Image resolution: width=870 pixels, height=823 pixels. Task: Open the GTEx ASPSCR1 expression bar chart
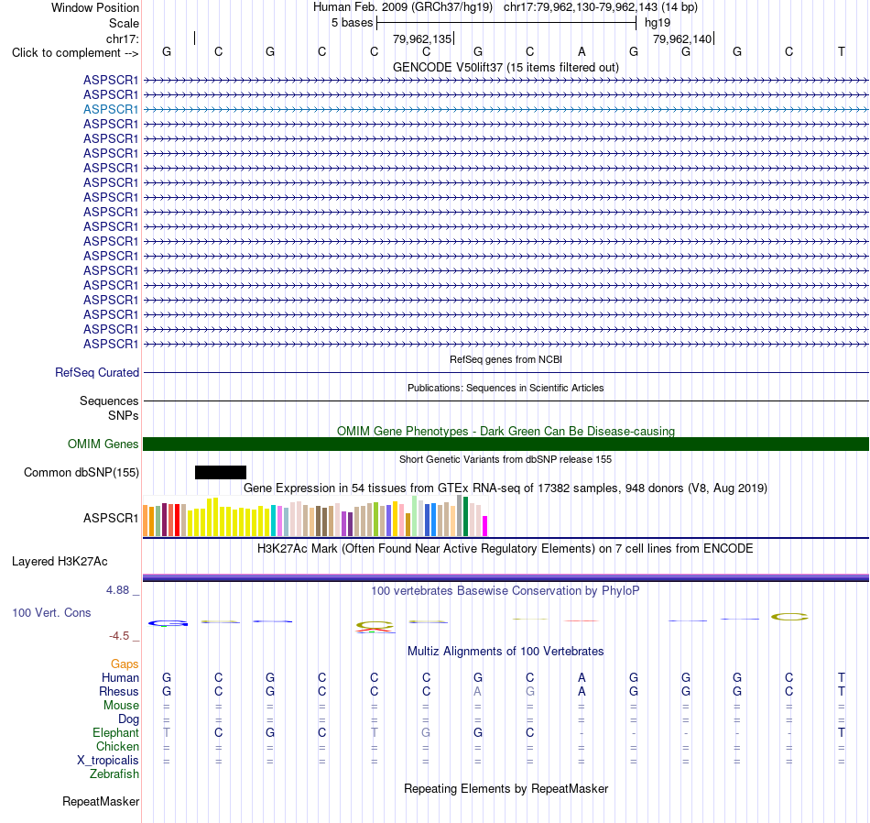pos(315,516)
